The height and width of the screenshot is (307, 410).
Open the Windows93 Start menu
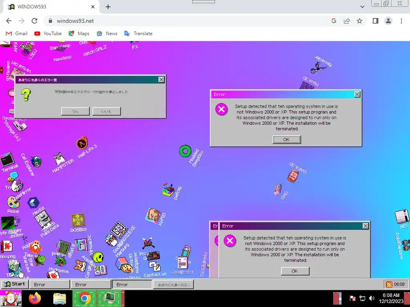15,284
